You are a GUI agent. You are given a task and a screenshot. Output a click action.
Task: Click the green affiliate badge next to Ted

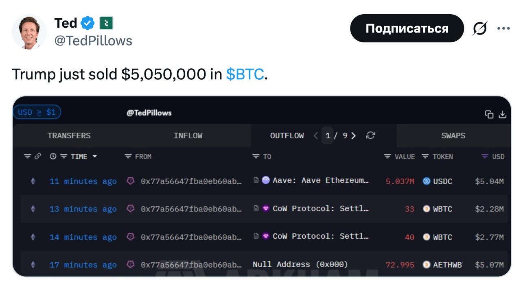(x=106, y=23)
